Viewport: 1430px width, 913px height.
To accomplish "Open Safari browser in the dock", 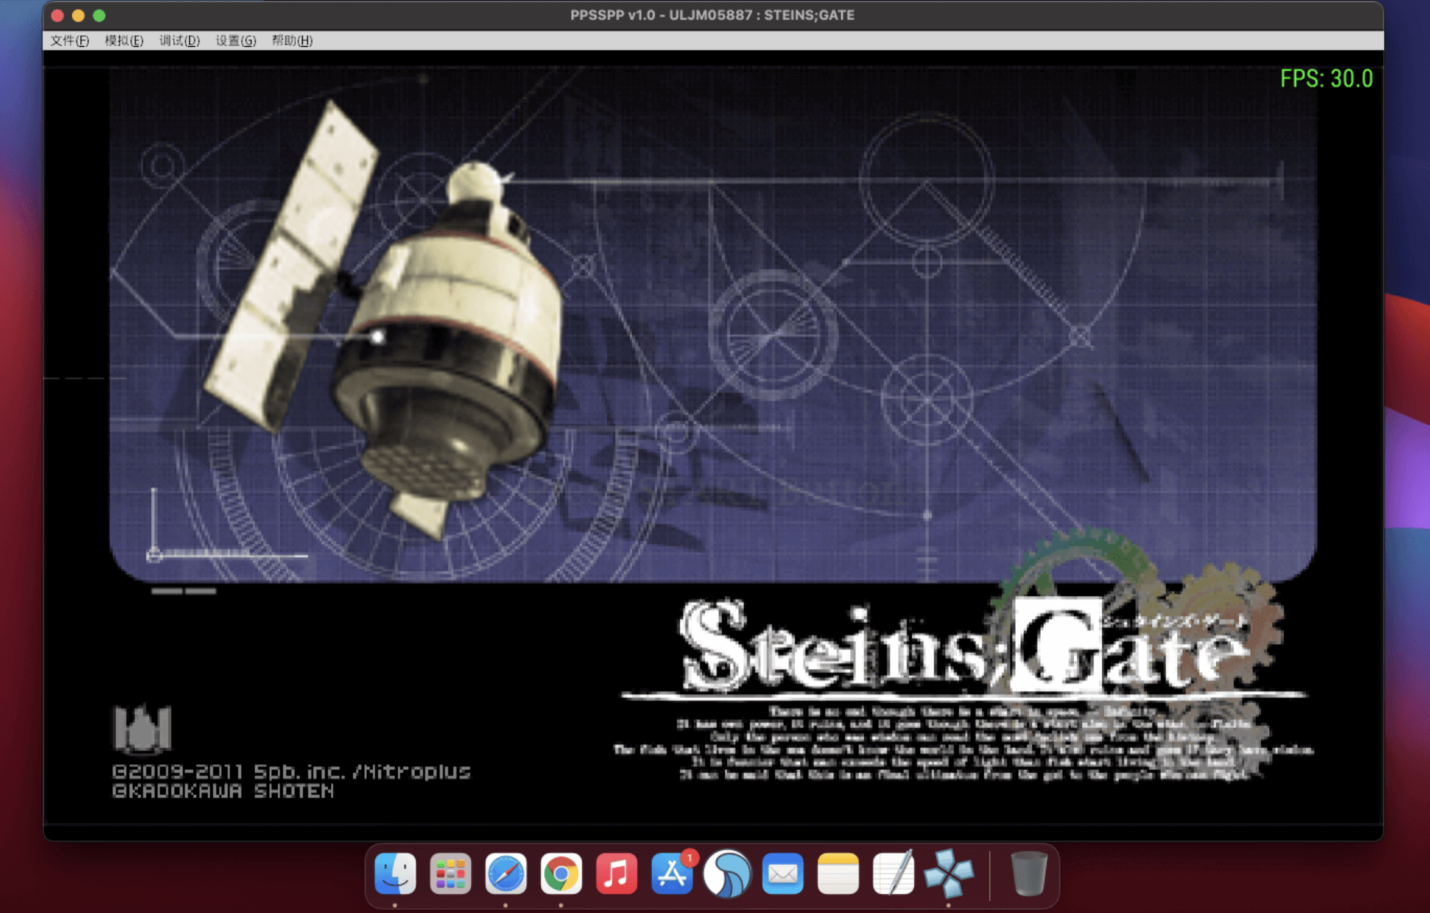I will point(506,873).
